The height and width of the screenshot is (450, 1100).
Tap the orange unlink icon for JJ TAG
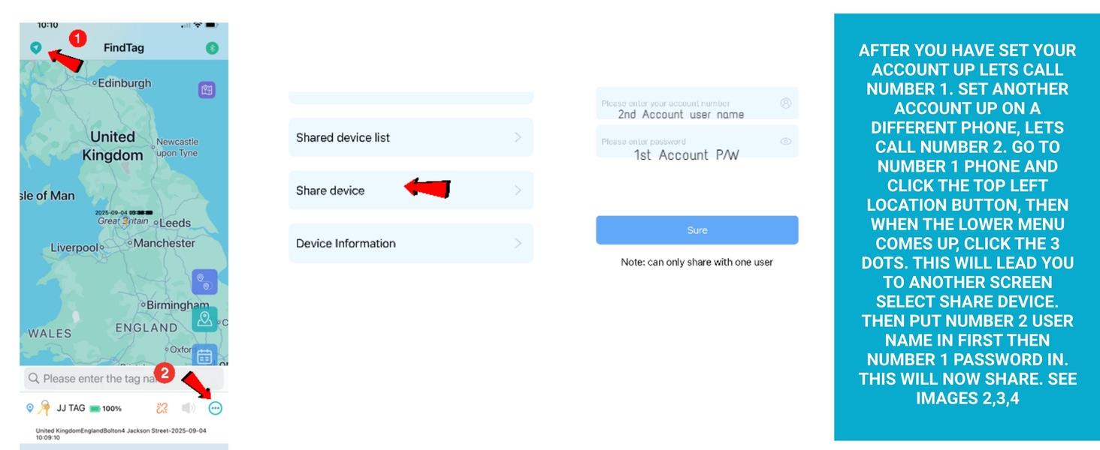click(162, 408)
